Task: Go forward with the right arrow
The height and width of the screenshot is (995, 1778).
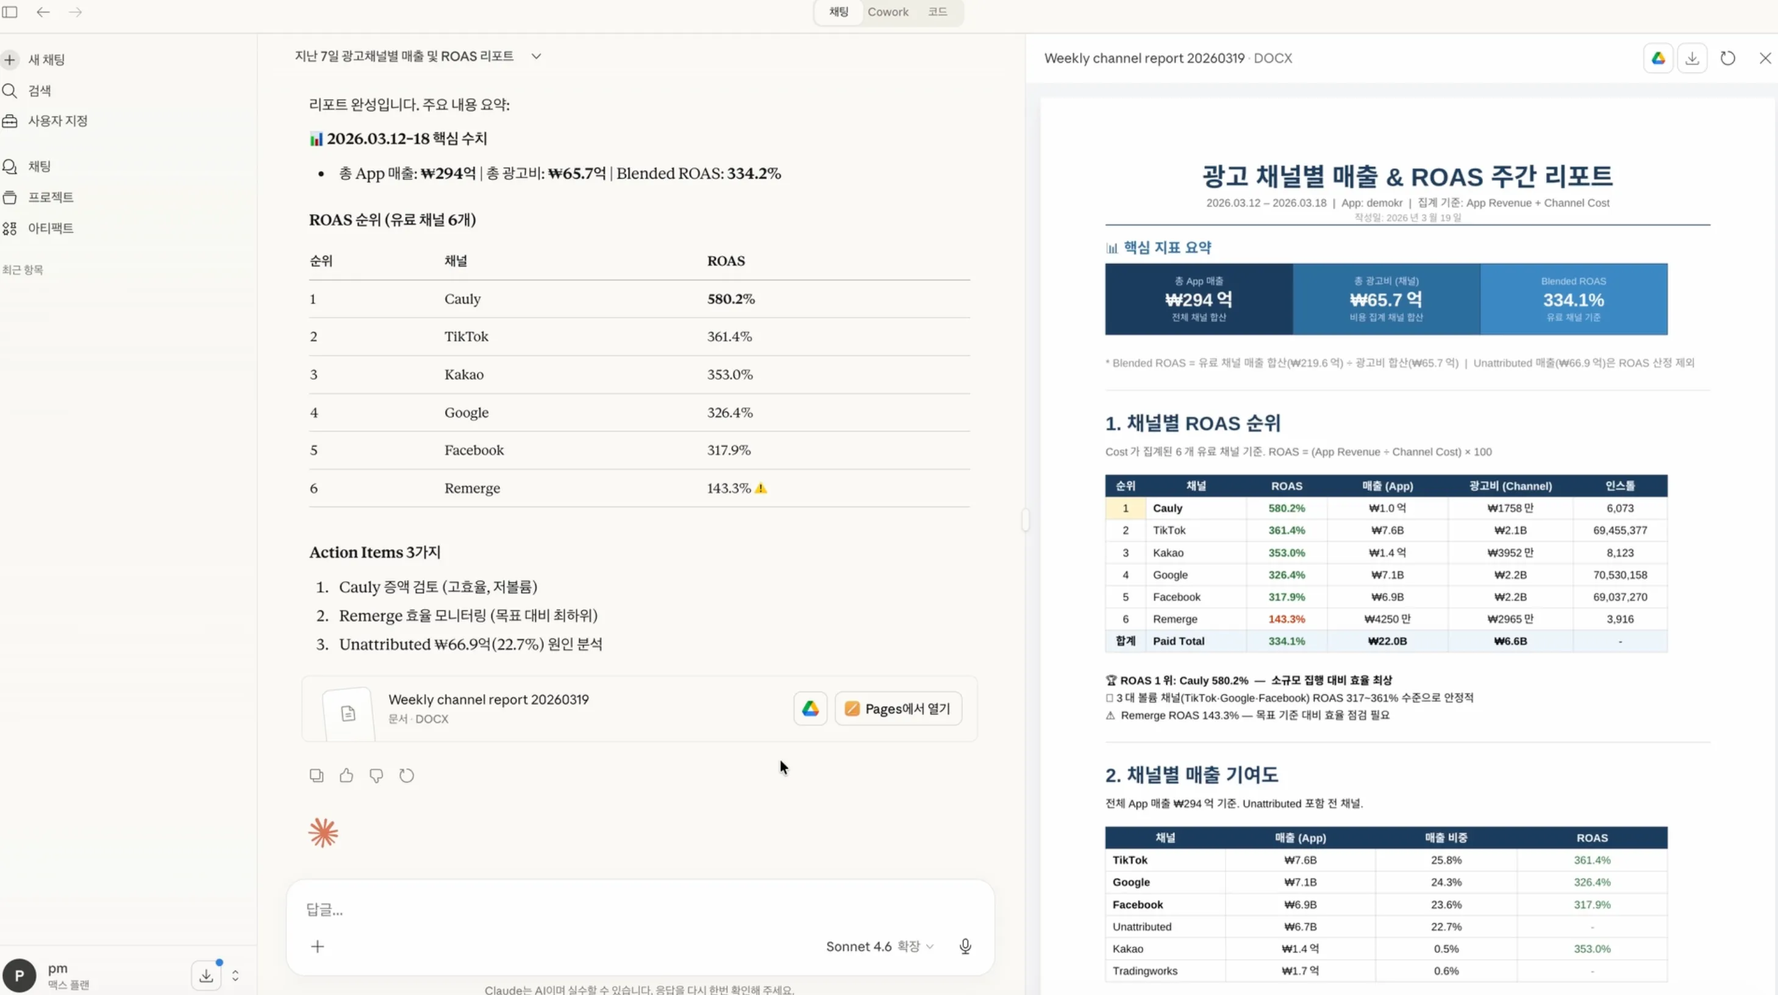Action: click(x=75, y=12)
